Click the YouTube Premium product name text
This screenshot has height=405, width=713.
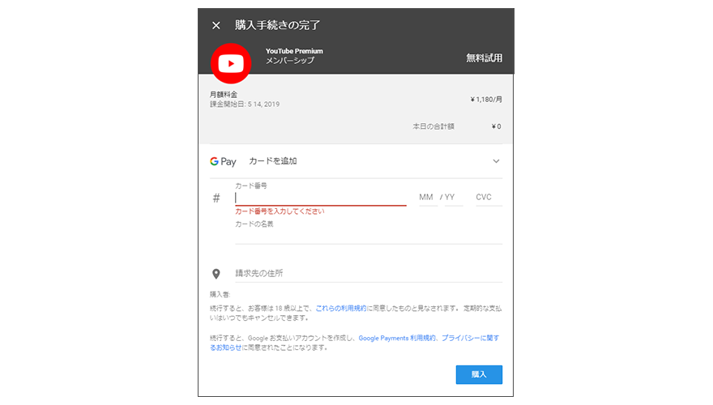click(294, 51)
